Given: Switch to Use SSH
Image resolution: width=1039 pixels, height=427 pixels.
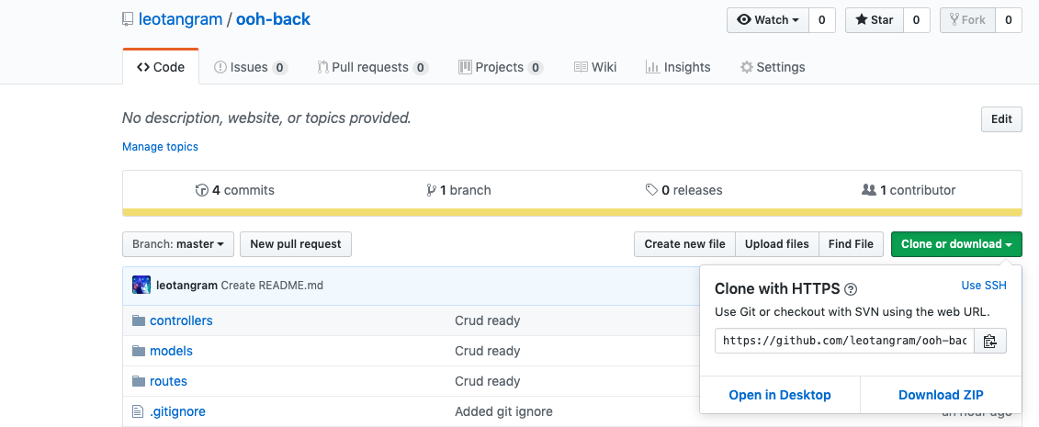Looking at the screenshot, I should pos(983,286).
